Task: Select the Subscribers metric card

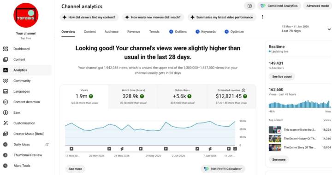Action: point(182,97)
